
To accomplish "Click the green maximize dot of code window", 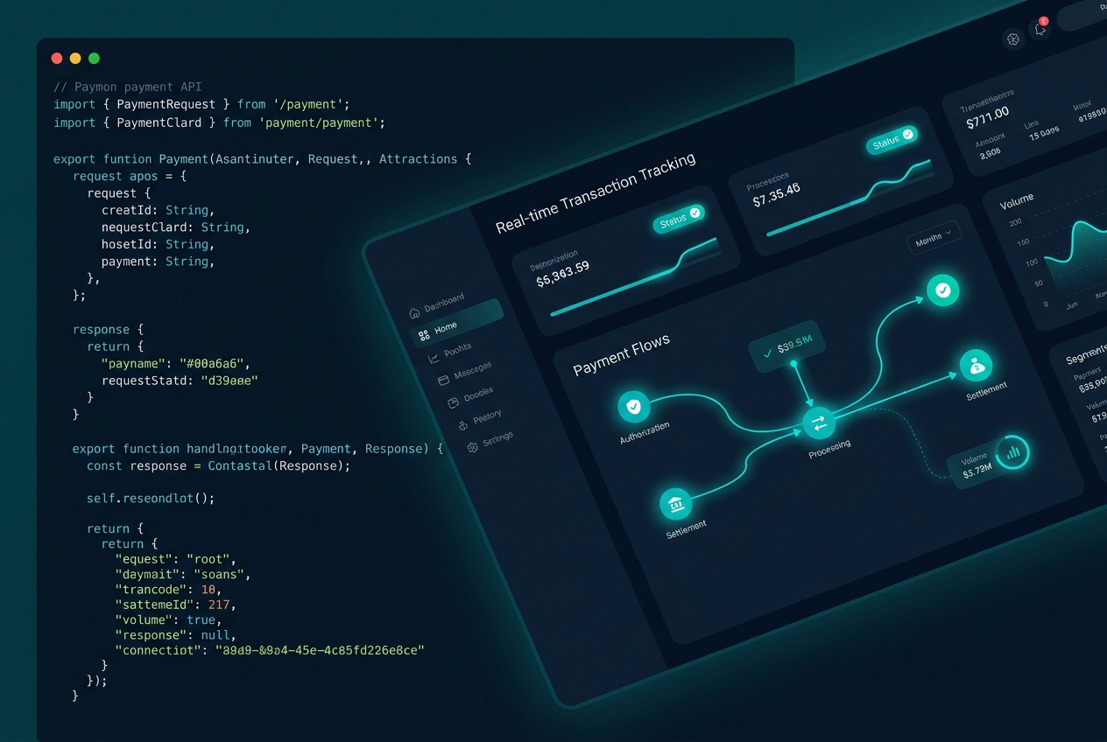I will pyautogui.click(x=94, y=59).
